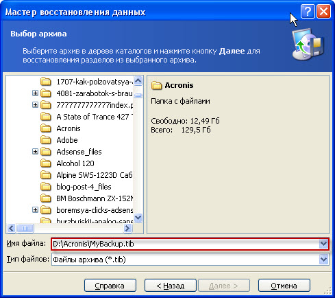
Task: Click the horizontal scrollbar left arrow
Action: coord(11,228)
